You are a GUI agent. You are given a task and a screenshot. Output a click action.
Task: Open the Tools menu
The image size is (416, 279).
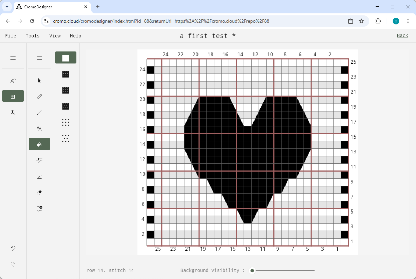33,36
